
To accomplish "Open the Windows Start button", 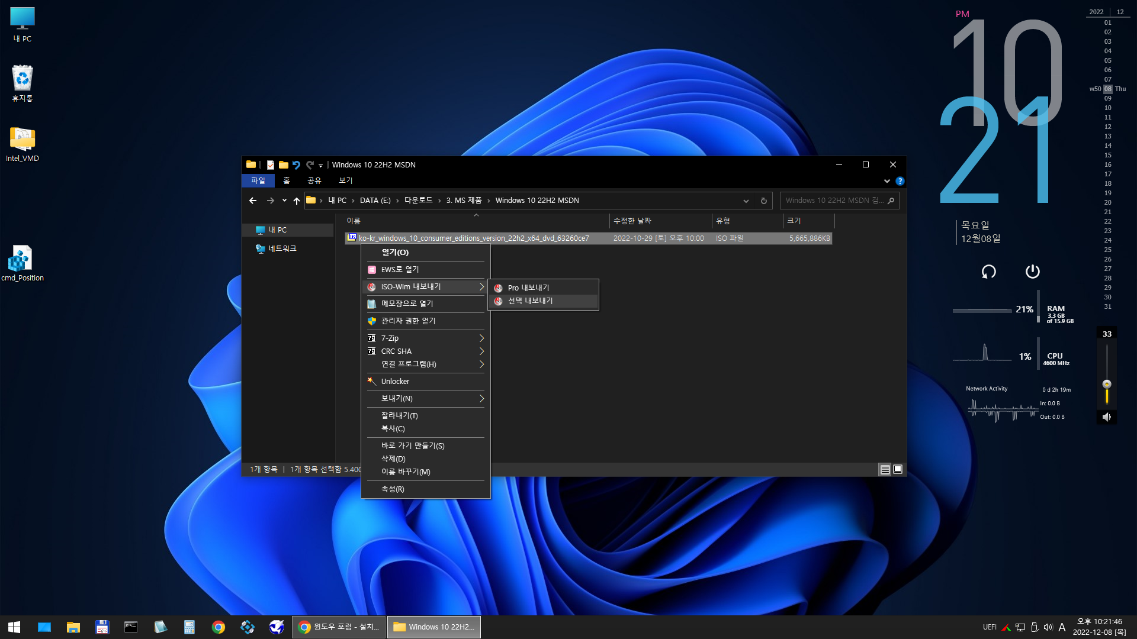I will click(x=14, y=627).
